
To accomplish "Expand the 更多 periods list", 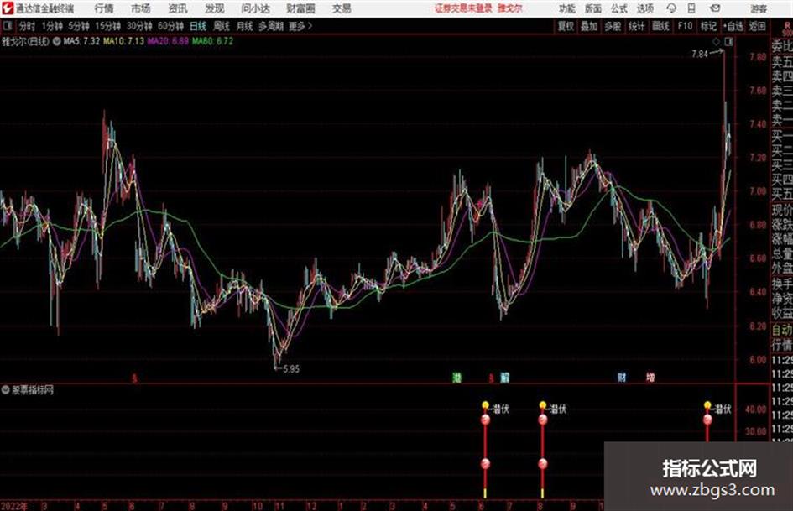I will (301, 26).
